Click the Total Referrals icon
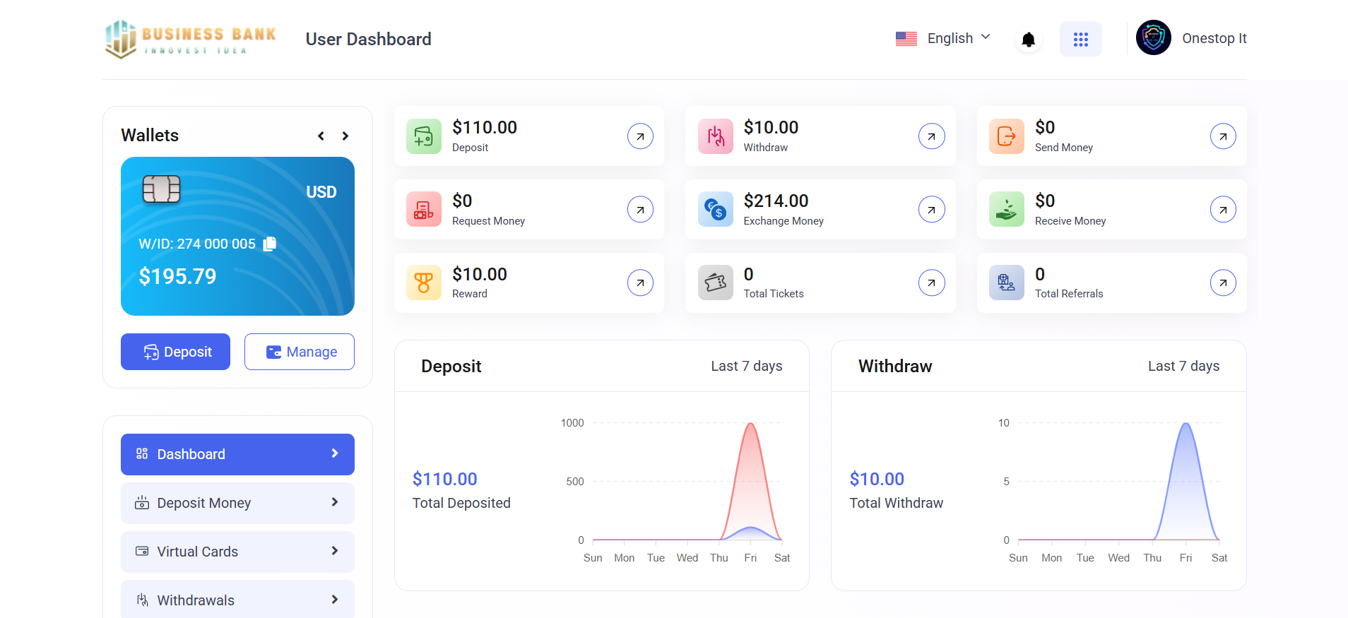The height and width of the screenshot is (618, 1348). pos(1007,283)
